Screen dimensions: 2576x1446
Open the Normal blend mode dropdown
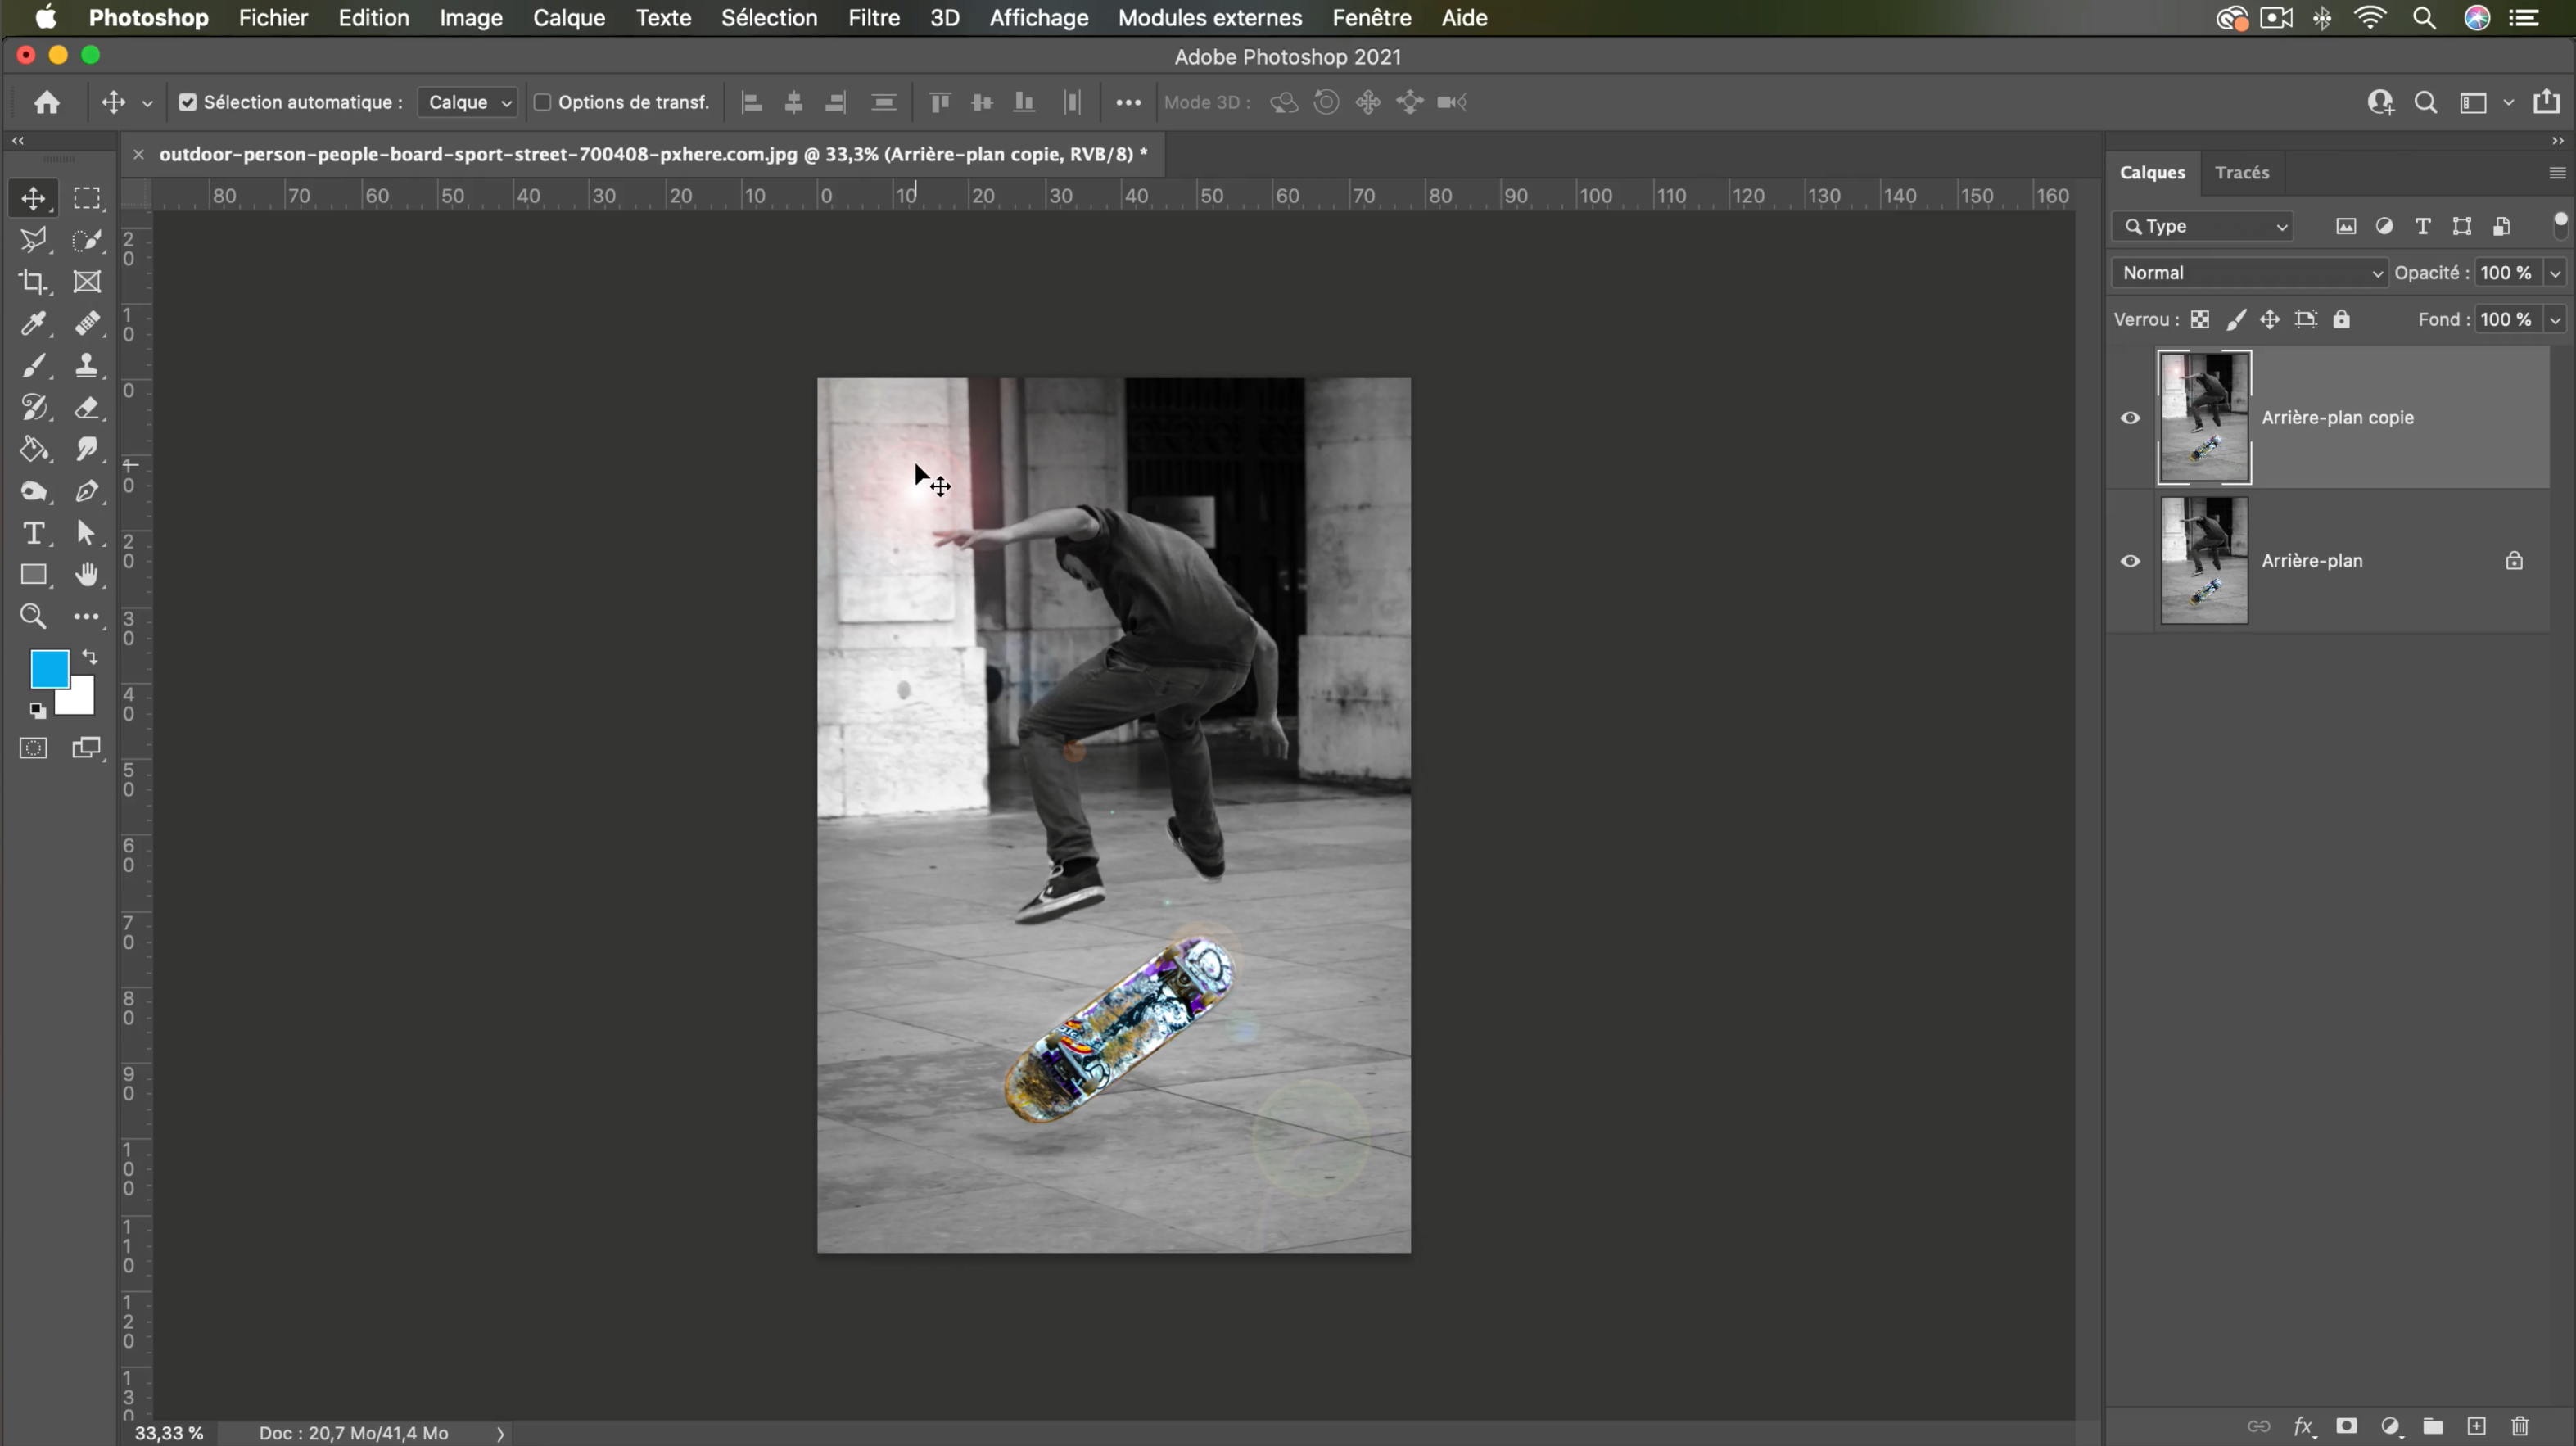pyautogui.click(x=2250, y=273)
